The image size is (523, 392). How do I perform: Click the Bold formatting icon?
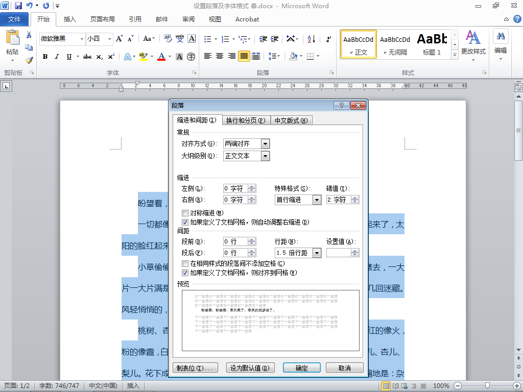(x=45, y=57)
